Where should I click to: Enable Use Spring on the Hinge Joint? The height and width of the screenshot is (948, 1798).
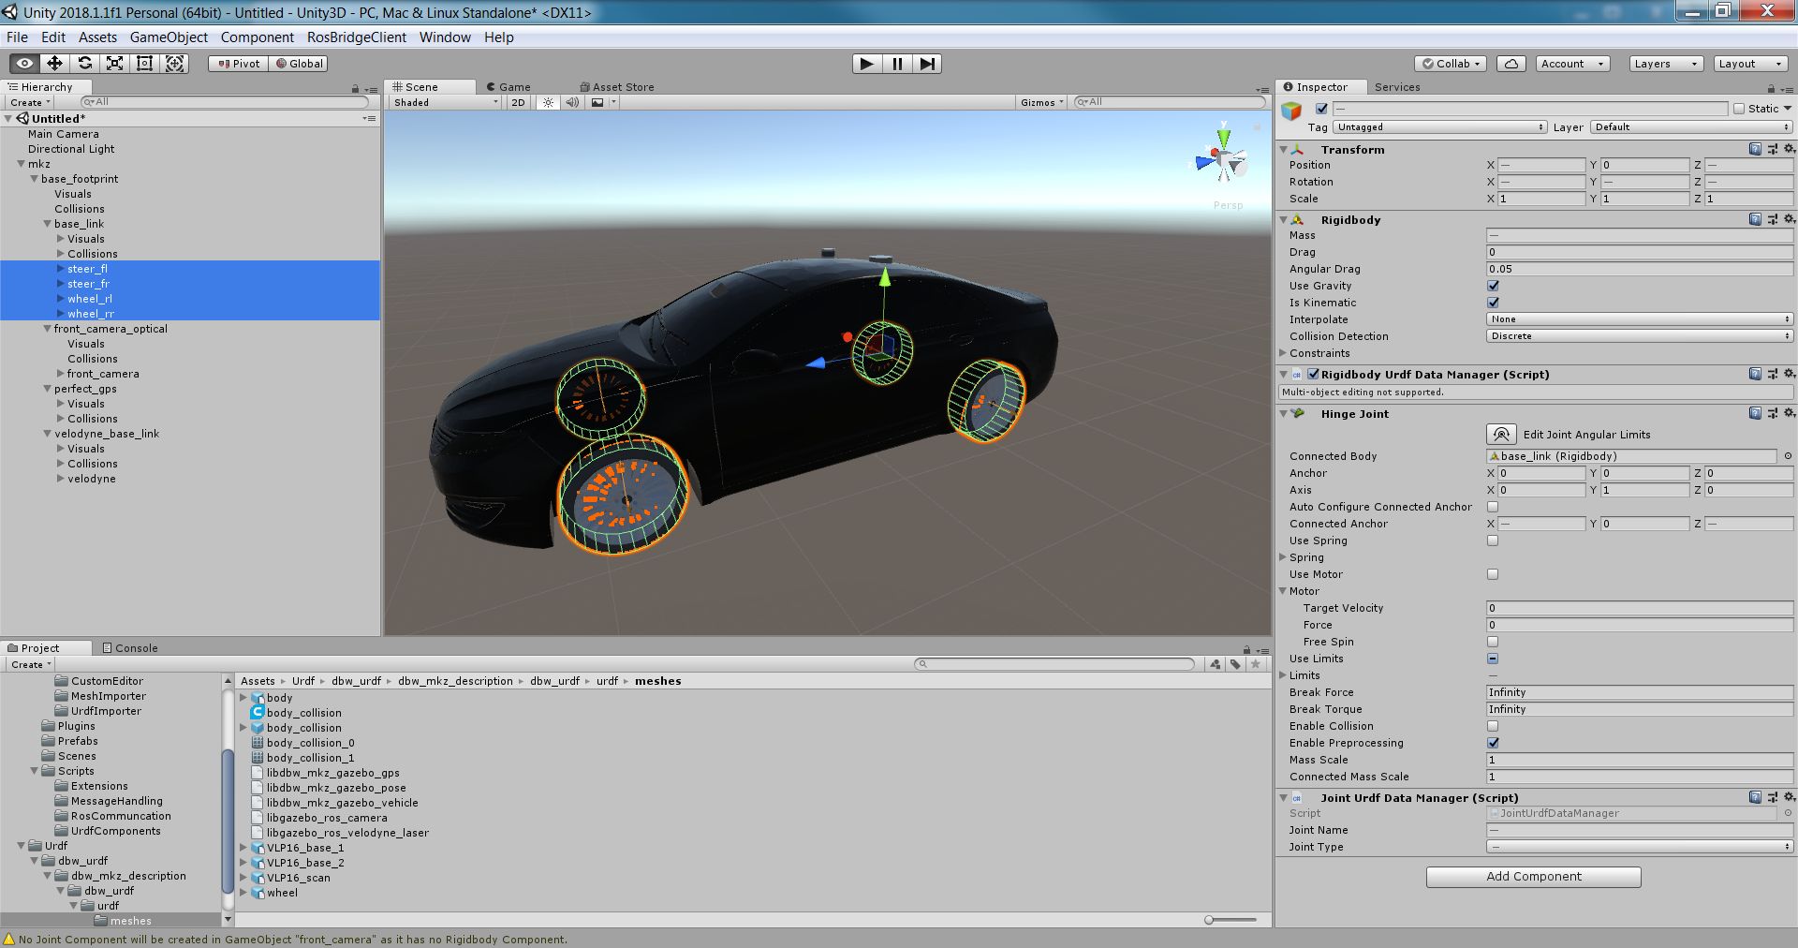(x=1493, y=541)
